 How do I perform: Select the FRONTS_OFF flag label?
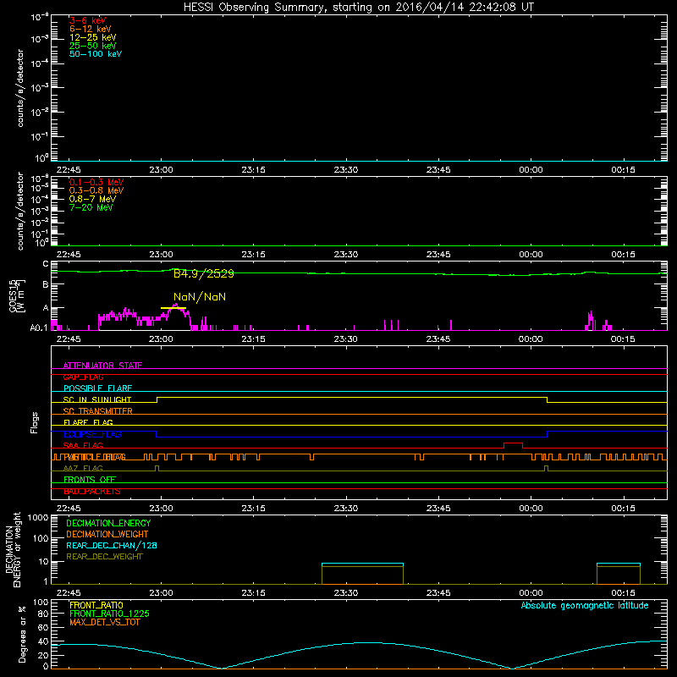tap(90, 479)
